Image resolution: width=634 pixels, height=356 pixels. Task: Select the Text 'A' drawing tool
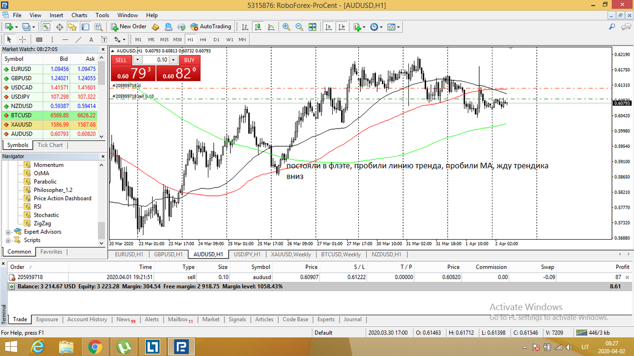point(91,39)
